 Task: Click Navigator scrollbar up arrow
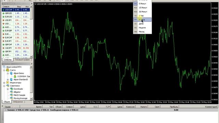(x=31, y=67)
